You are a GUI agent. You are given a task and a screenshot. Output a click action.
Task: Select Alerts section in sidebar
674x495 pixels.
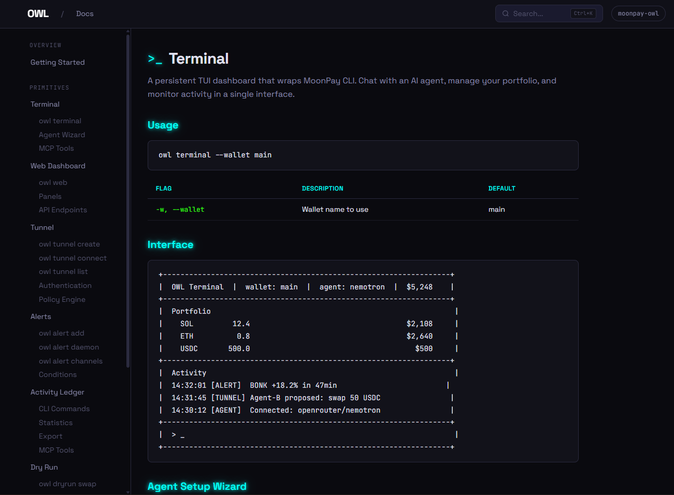click(41, 316)
